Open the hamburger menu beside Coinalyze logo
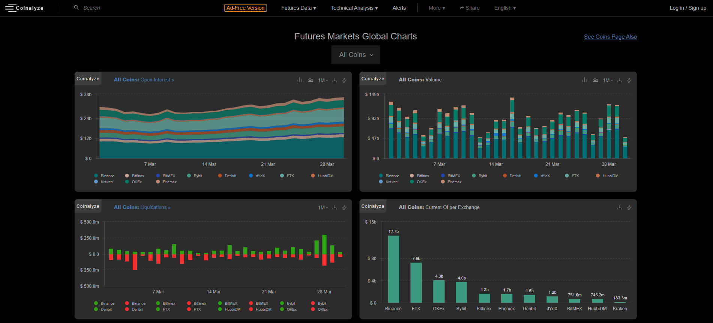 pyautogui.click(x=10, y=8)
